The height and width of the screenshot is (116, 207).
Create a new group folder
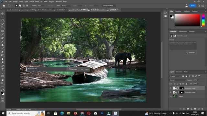click(x=195, y=109)
